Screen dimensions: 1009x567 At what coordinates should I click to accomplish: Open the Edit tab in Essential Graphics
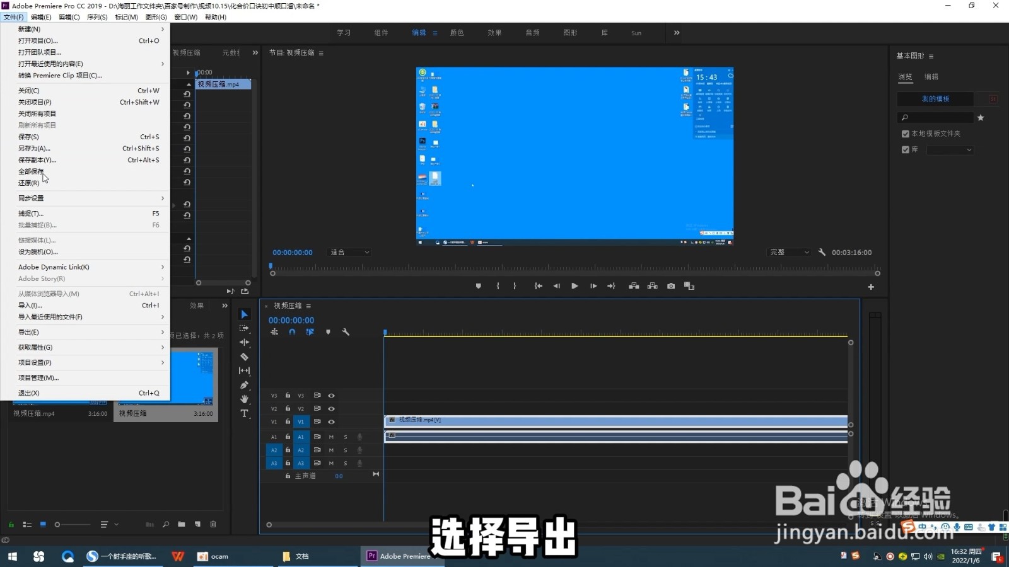pyautogui.click(x=931, y=77)
